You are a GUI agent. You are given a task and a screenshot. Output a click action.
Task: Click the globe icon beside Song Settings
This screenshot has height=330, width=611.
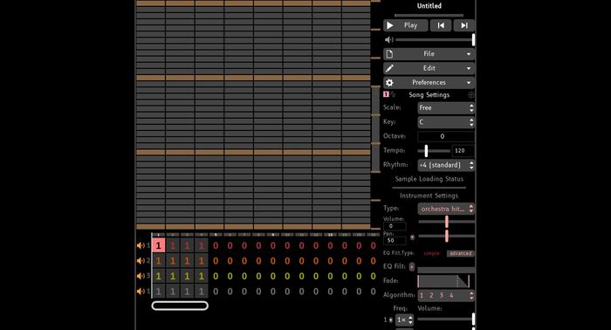471,94
